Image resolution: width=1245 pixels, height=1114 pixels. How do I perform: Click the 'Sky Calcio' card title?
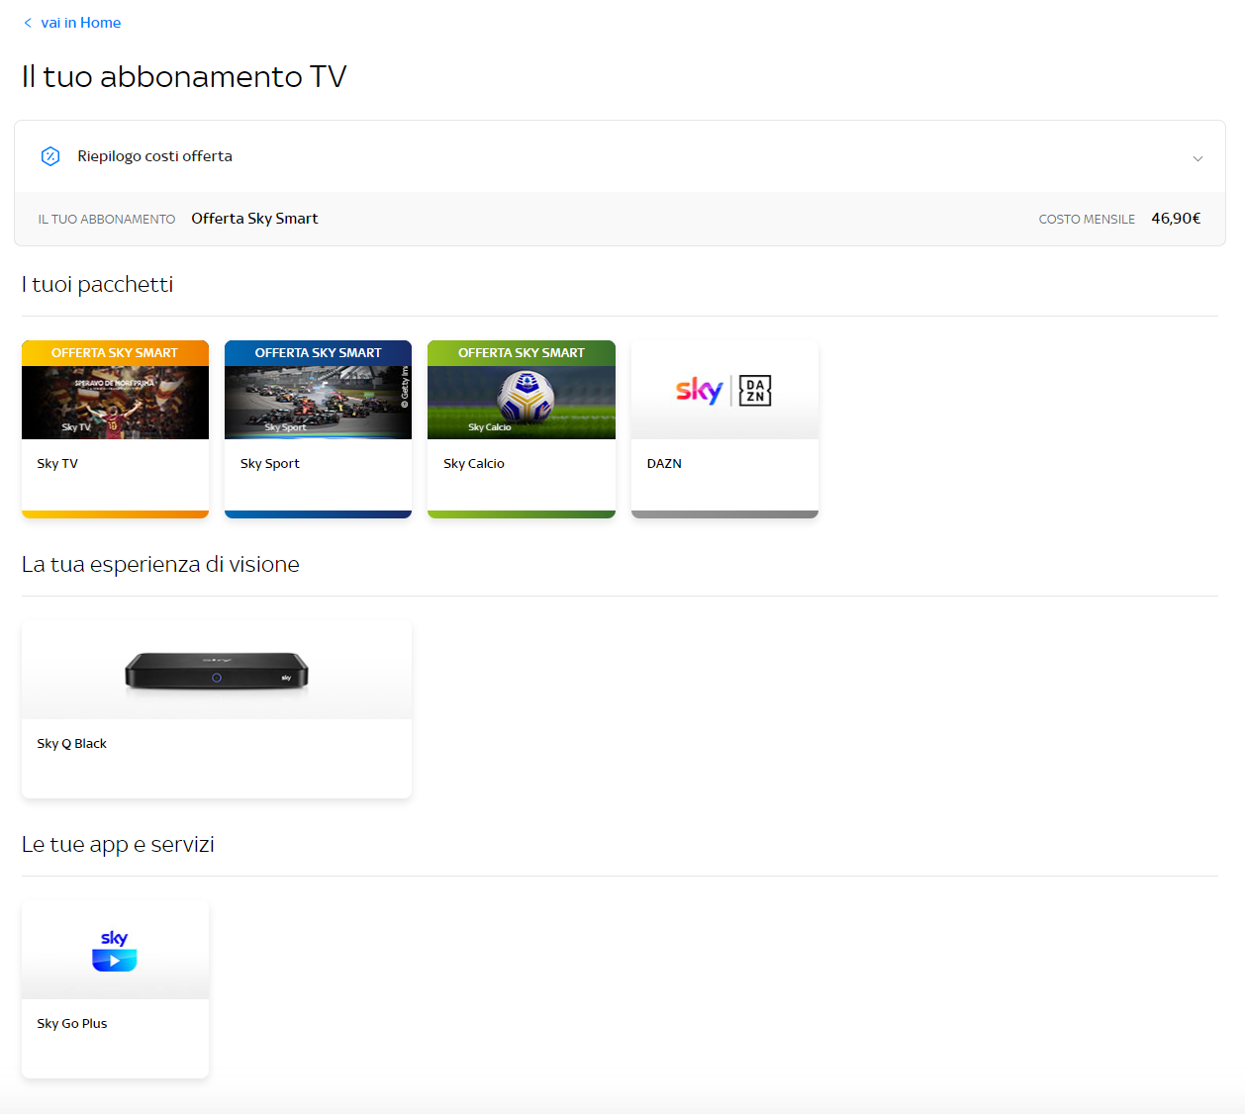point(474,464)
